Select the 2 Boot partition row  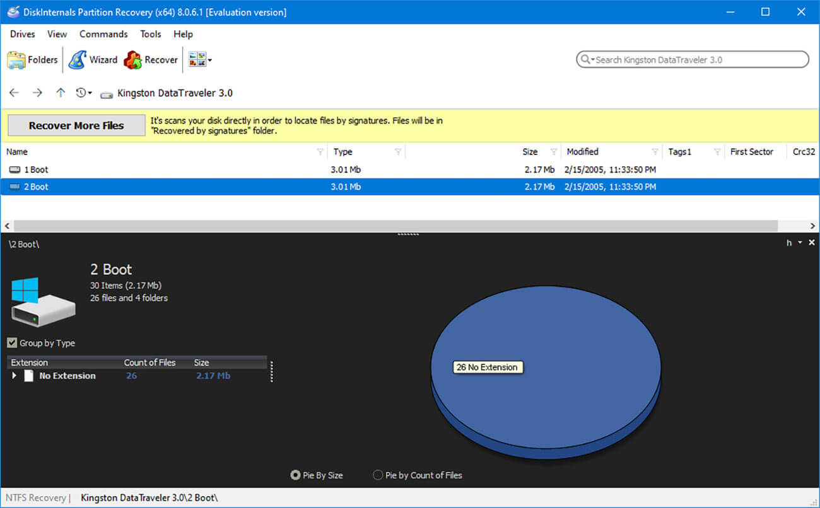pyautogui.click(x=410, y=187)
